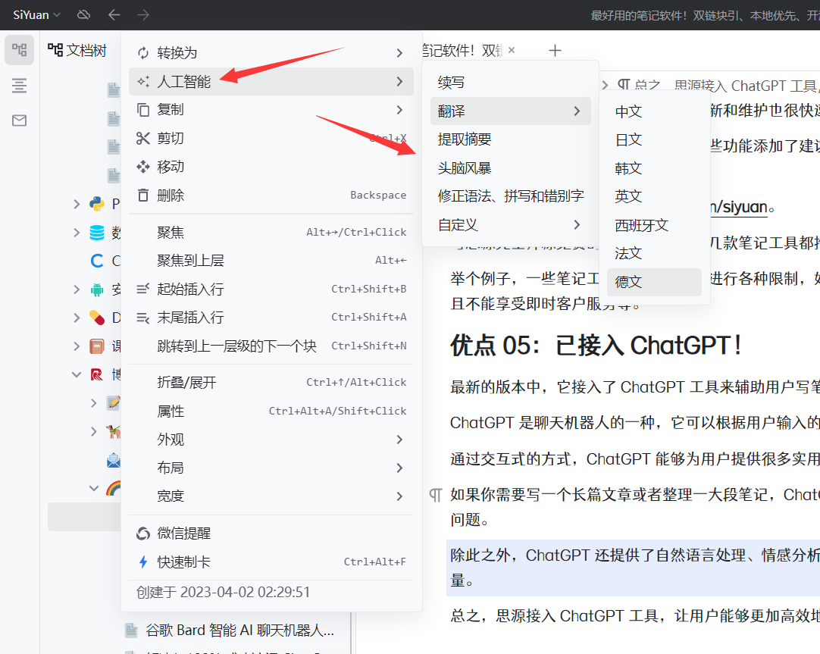Screen dimensions: 820x654
Task: Translate to 日文
Action: pyautogui.click(x=654, y=140)
